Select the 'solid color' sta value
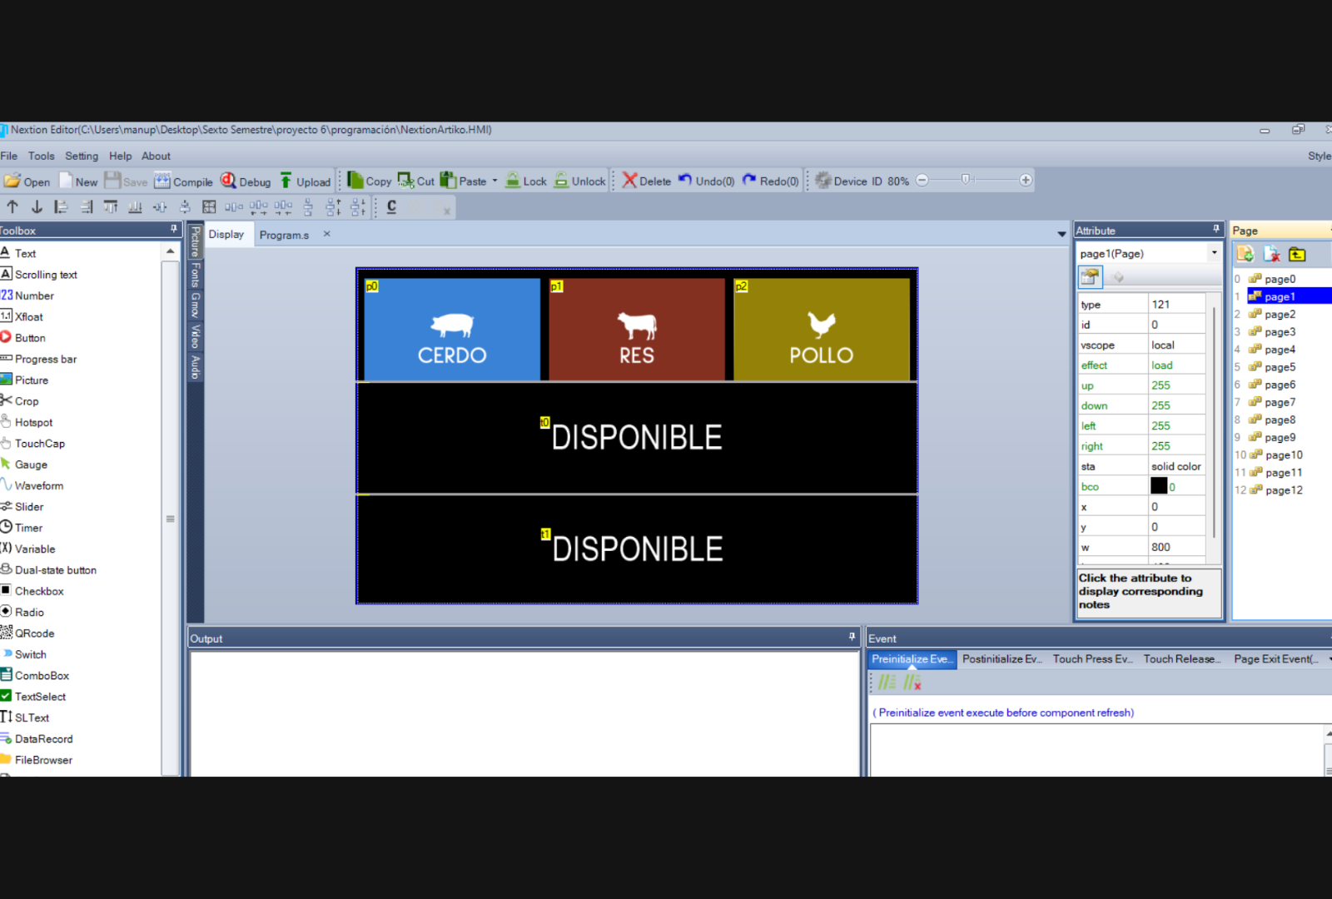This screenshot has height=899, width=1332. (x=1176, y=466)
